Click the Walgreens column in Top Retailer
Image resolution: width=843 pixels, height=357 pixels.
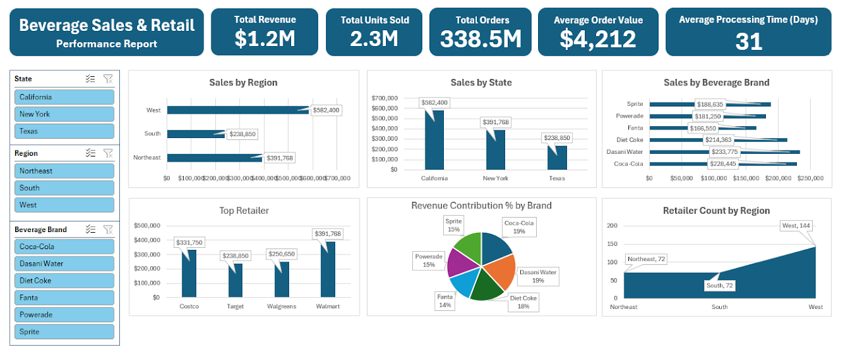pyautogui.click(x=282, y=279)
